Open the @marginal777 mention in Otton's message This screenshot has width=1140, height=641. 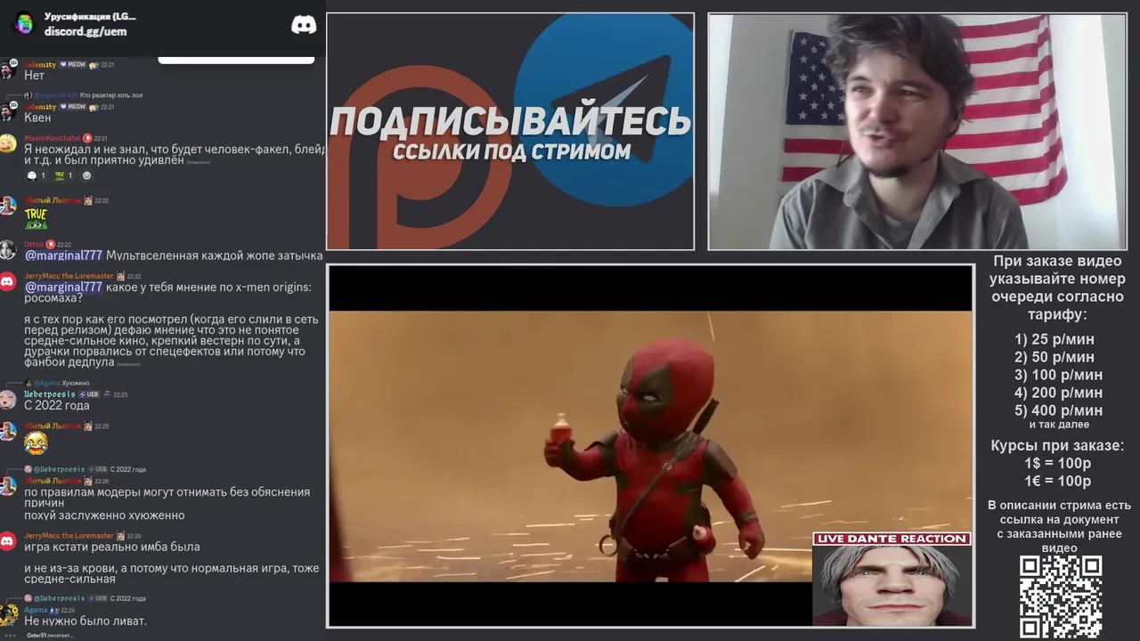point(63,256)
